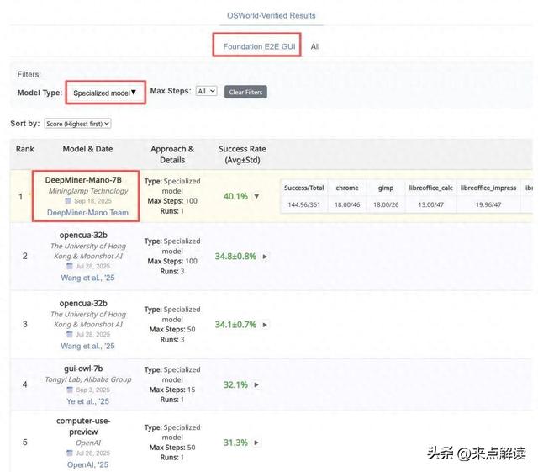Click the Model & Date column header
The width and height of the screenshot is (538, 472).
click(87, 149)
